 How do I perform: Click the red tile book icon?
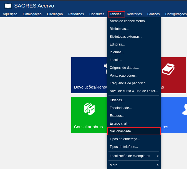click(x=168, y=69)
